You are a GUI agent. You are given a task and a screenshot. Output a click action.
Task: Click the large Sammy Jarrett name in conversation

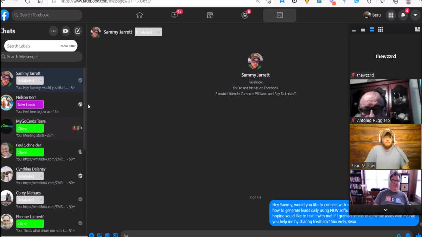pyautogui.click(x=256, y=75)
